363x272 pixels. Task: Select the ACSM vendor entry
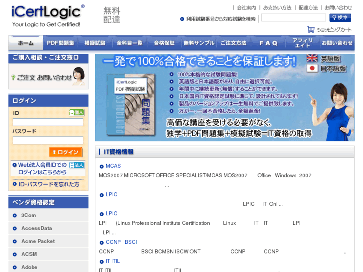(48, 254)
